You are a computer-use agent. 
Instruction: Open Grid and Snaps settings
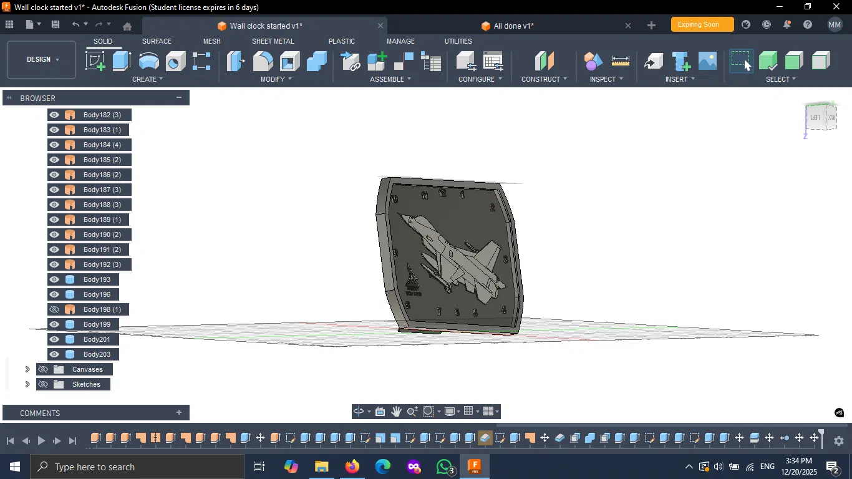point(468,412)
